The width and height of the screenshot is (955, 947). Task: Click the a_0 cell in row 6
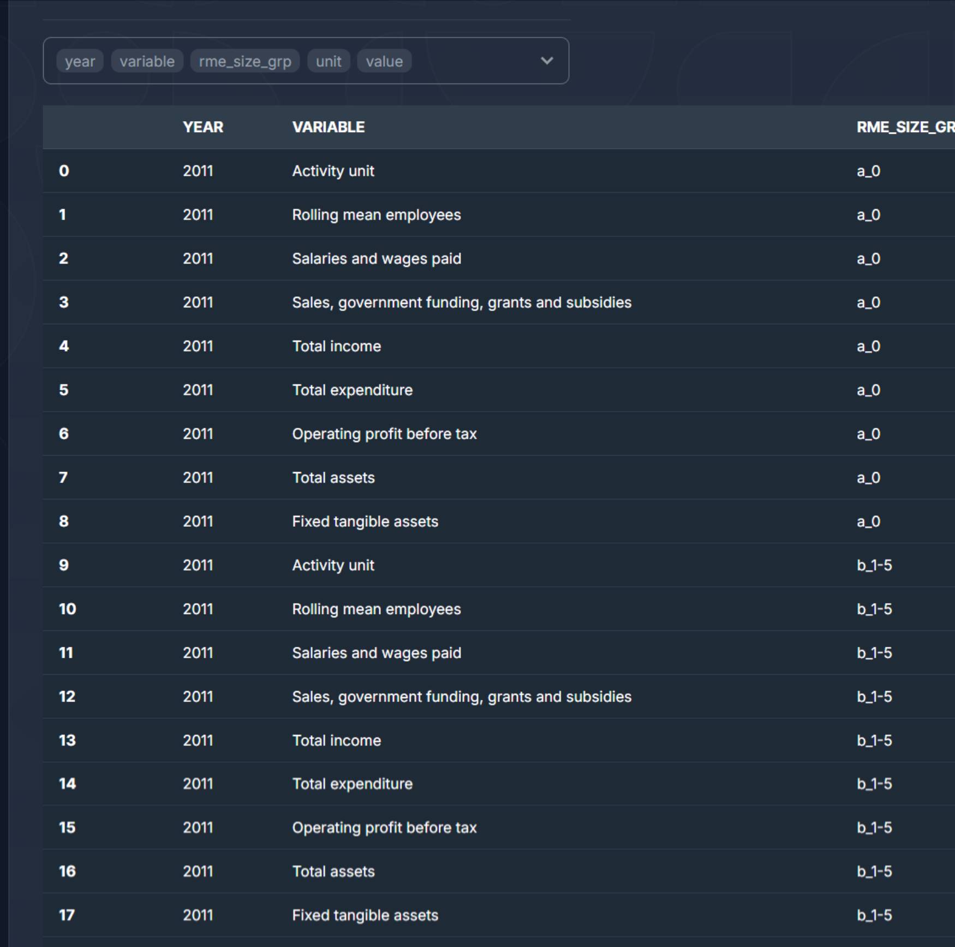click(868, 434)
